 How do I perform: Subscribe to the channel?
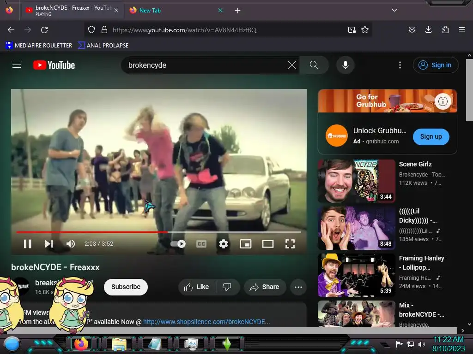click(x=126, y=287)
